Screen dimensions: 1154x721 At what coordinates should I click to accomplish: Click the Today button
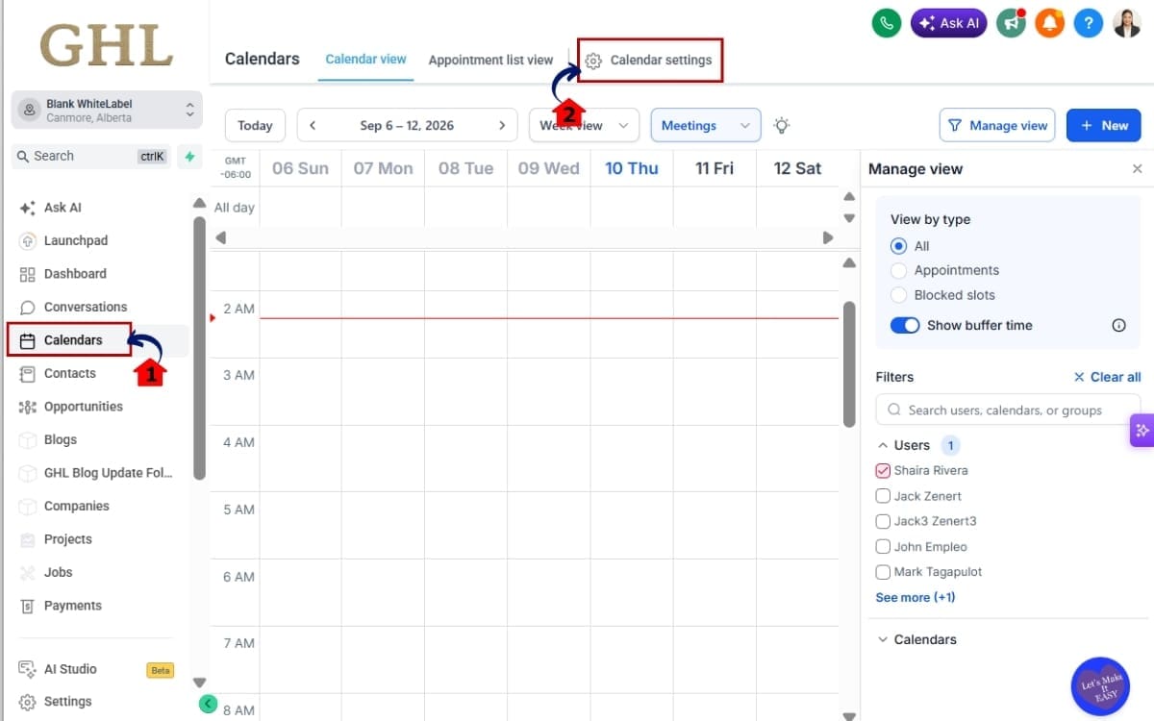pyautogui.click(x=255, y=125)
